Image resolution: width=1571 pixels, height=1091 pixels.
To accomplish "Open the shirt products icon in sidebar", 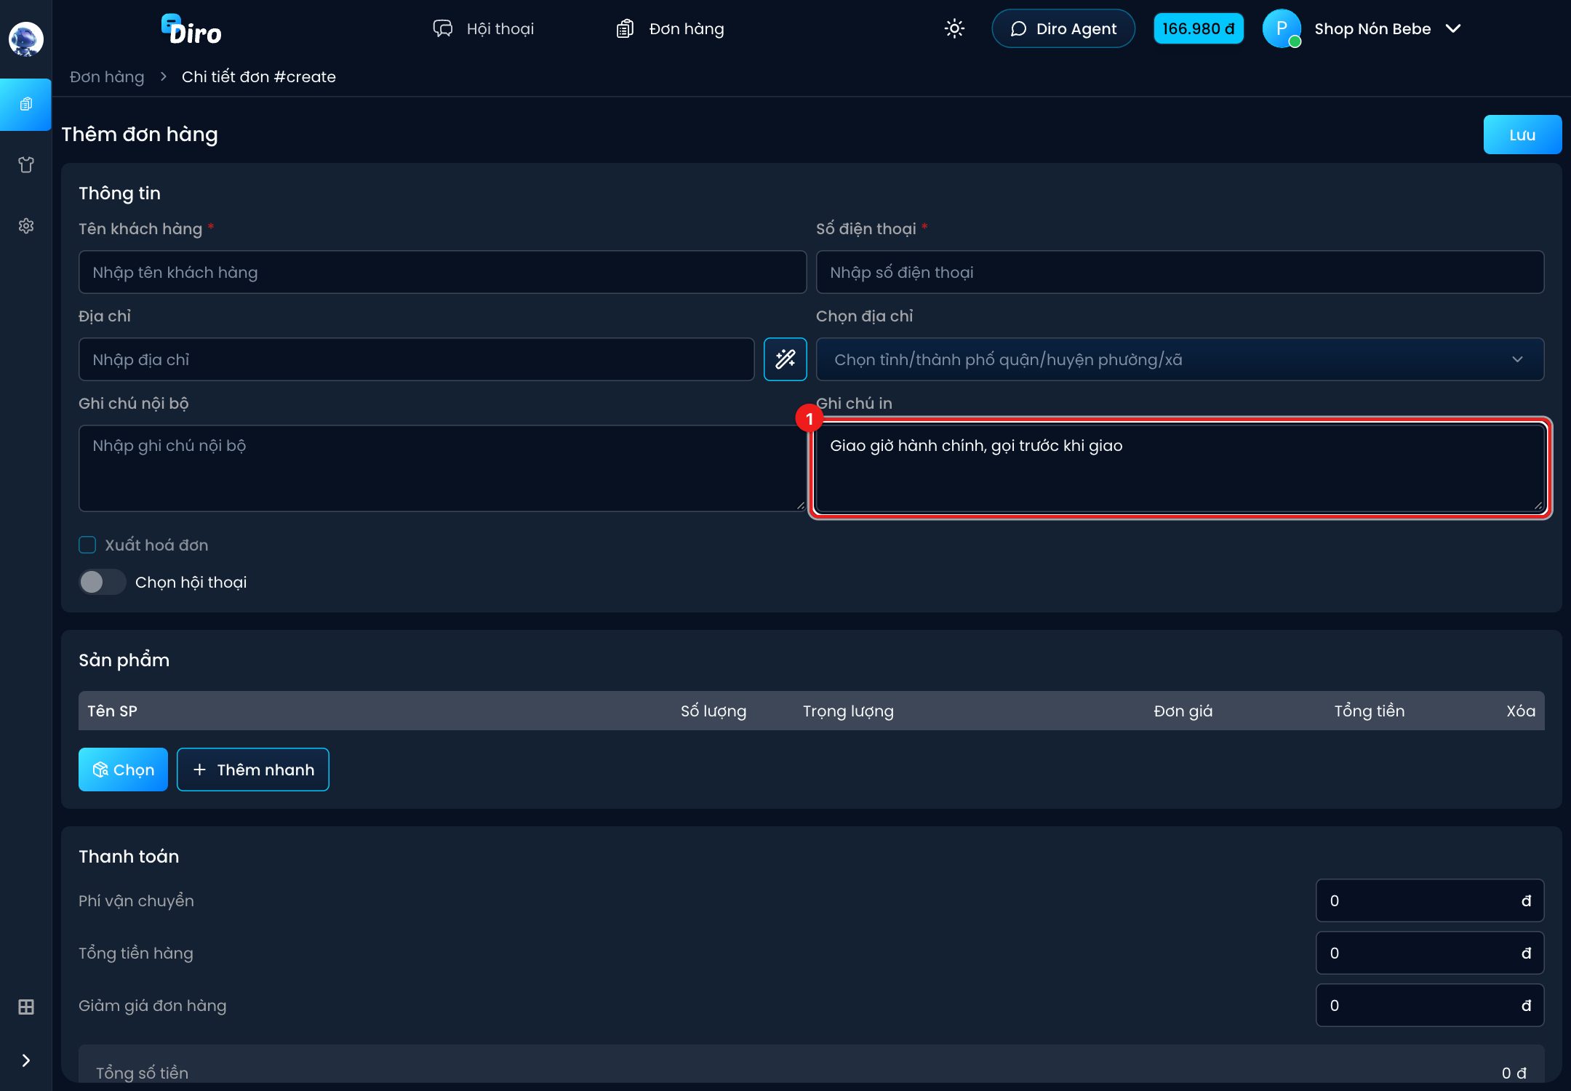I will [x=26, y=164].
